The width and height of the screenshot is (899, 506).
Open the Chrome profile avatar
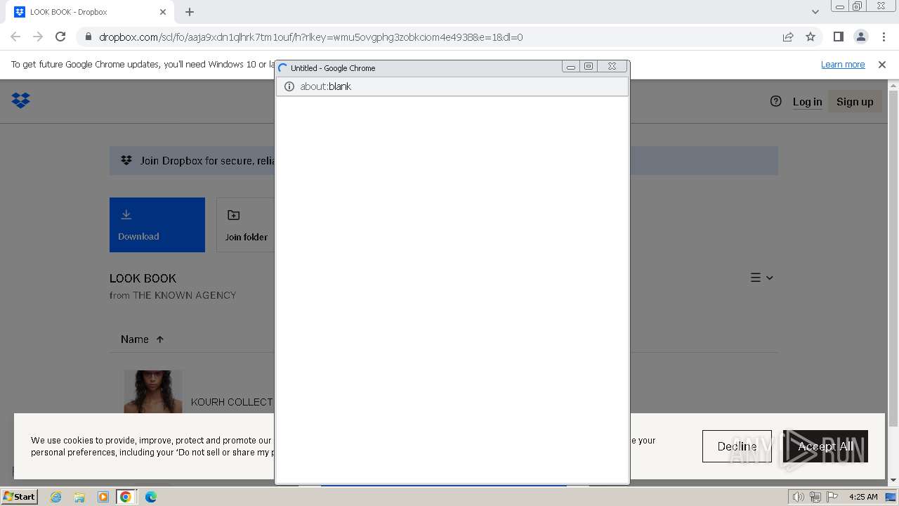[860, 37]
